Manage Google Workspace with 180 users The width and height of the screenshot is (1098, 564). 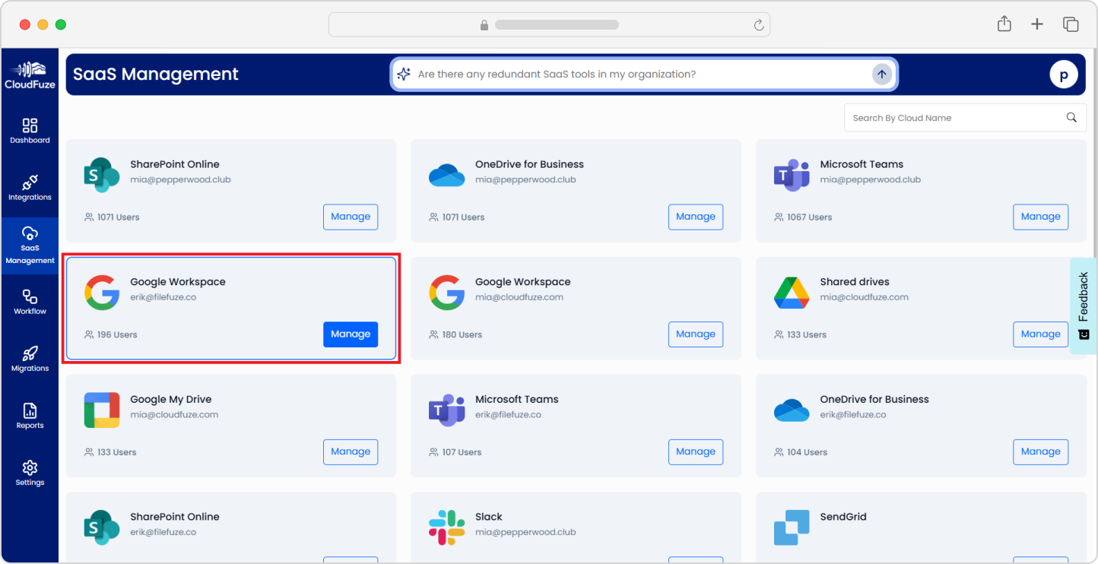pos(696,334)
